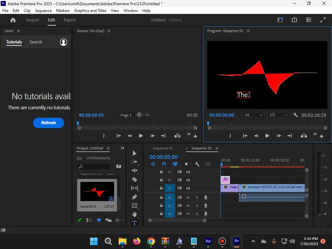Click the New Bin from search folder icon

119,166
